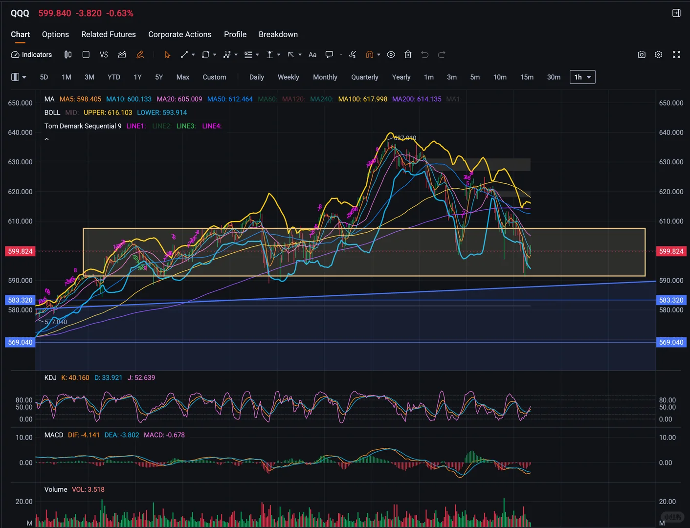Screen dimensions: 690x528
Task: Expand the line tool options arrow
Action: click(193, 55)
